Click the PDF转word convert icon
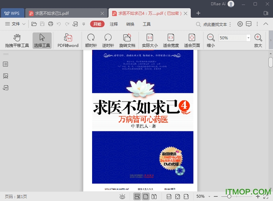Viewport: 273px width, 201px height. 68,40
